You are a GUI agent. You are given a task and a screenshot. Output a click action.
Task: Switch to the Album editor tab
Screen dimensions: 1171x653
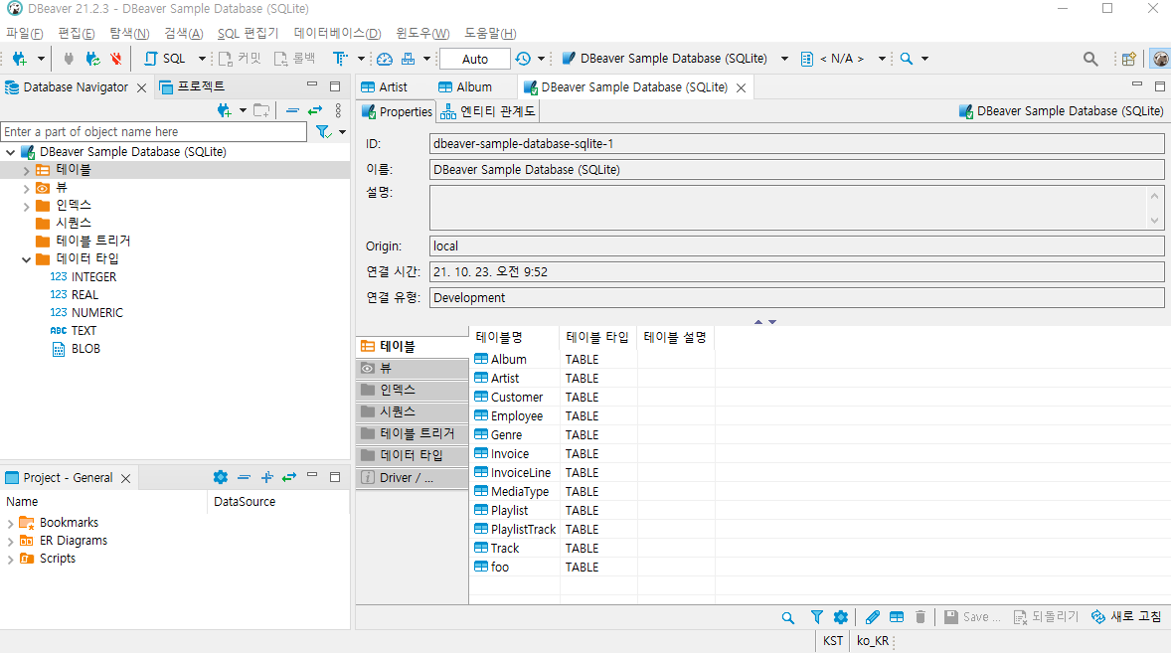(x=465, y=87)
